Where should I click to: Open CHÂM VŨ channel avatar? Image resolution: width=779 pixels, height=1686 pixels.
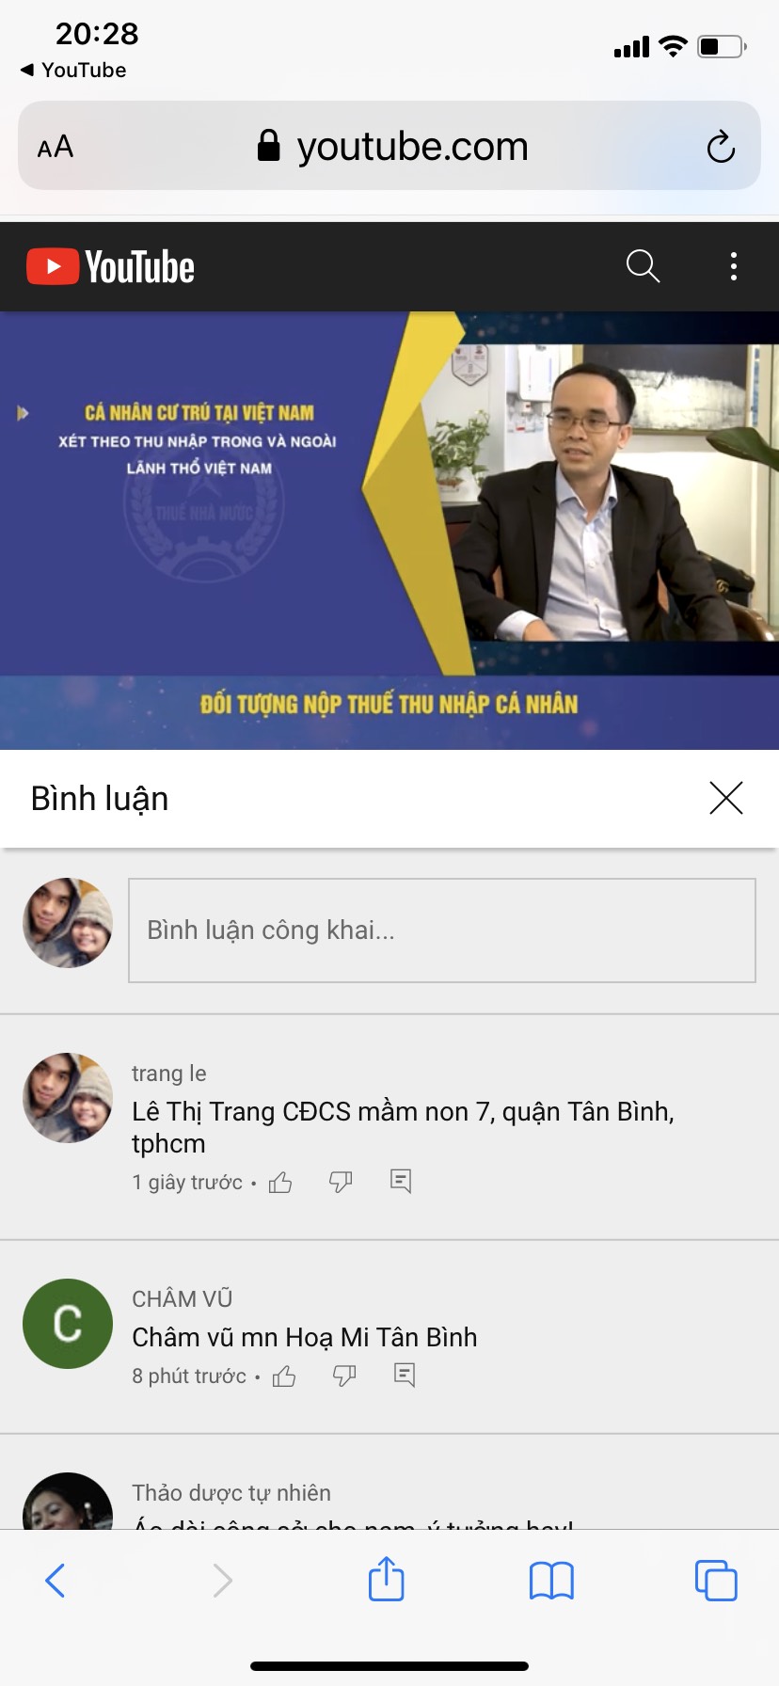pos(68,1324)
